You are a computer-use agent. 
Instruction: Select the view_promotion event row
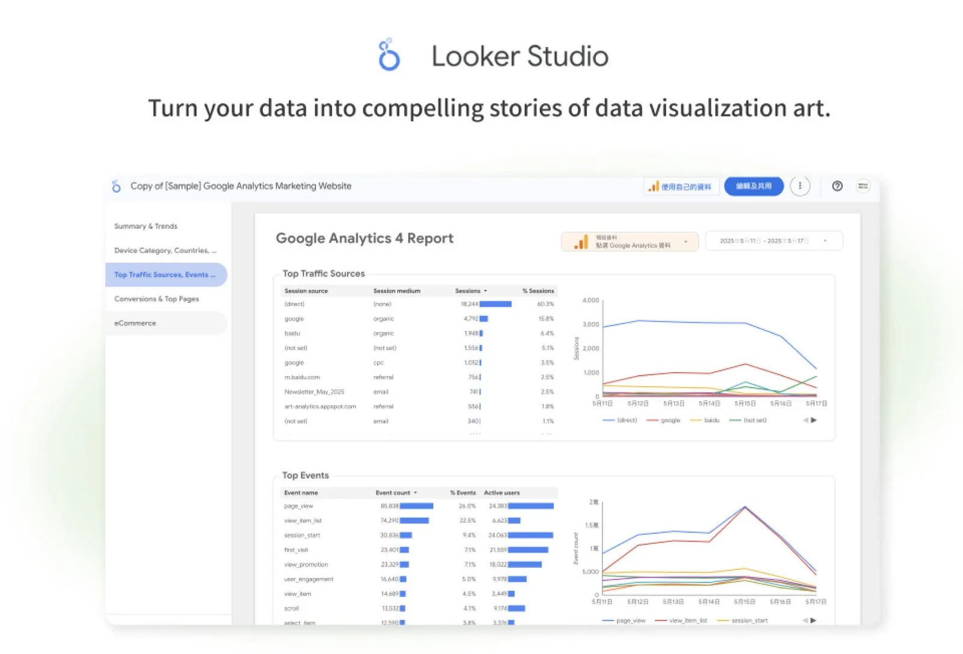coord(419,565)
